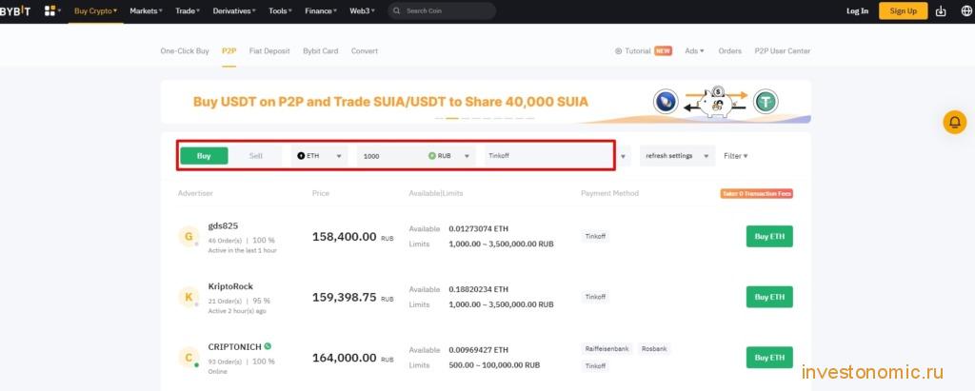Screen dimensions: 975x391
Task: Switch to Fiat Deposit tab
Action: [269, 51]
